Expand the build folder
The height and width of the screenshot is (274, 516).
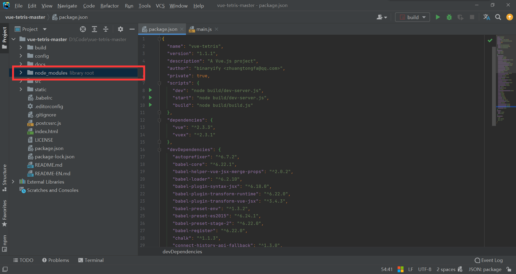point(21,48)
